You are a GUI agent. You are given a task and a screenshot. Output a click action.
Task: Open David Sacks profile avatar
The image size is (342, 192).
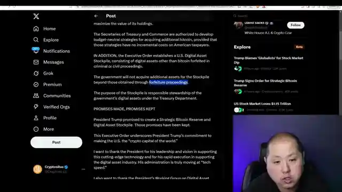(x=238, y=25)
